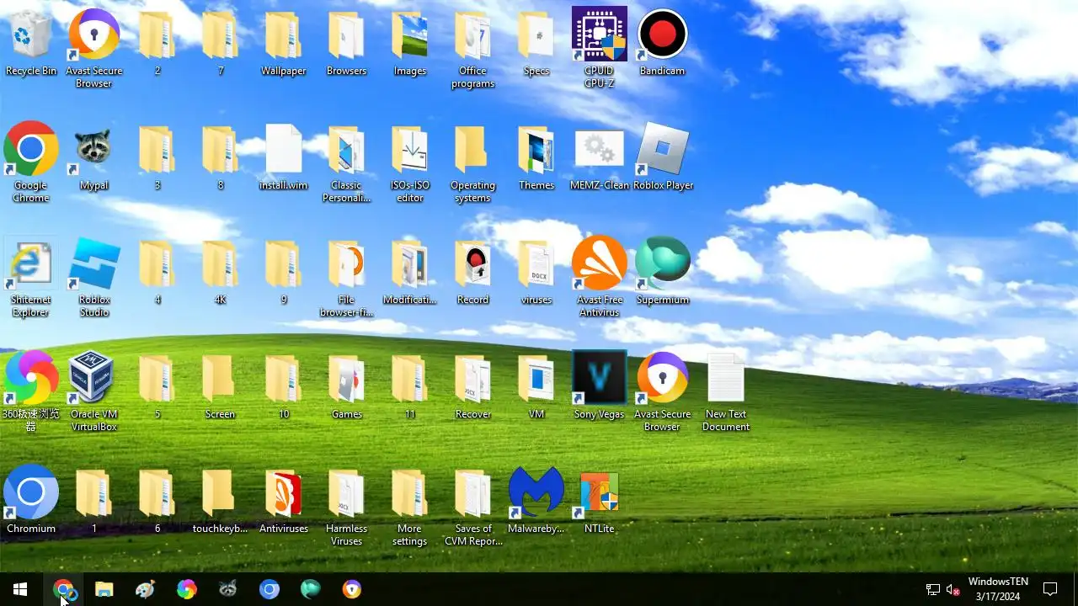Select the folder named 7
1078x606 pixels.
pyautogui.click(x=221, y=43)
